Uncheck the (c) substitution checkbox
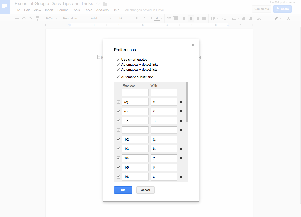 click(118, 102)
